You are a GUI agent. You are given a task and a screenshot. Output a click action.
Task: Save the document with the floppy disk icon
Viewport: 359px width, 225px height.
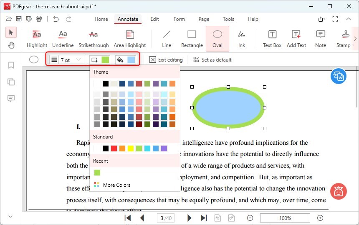[18, 19]
